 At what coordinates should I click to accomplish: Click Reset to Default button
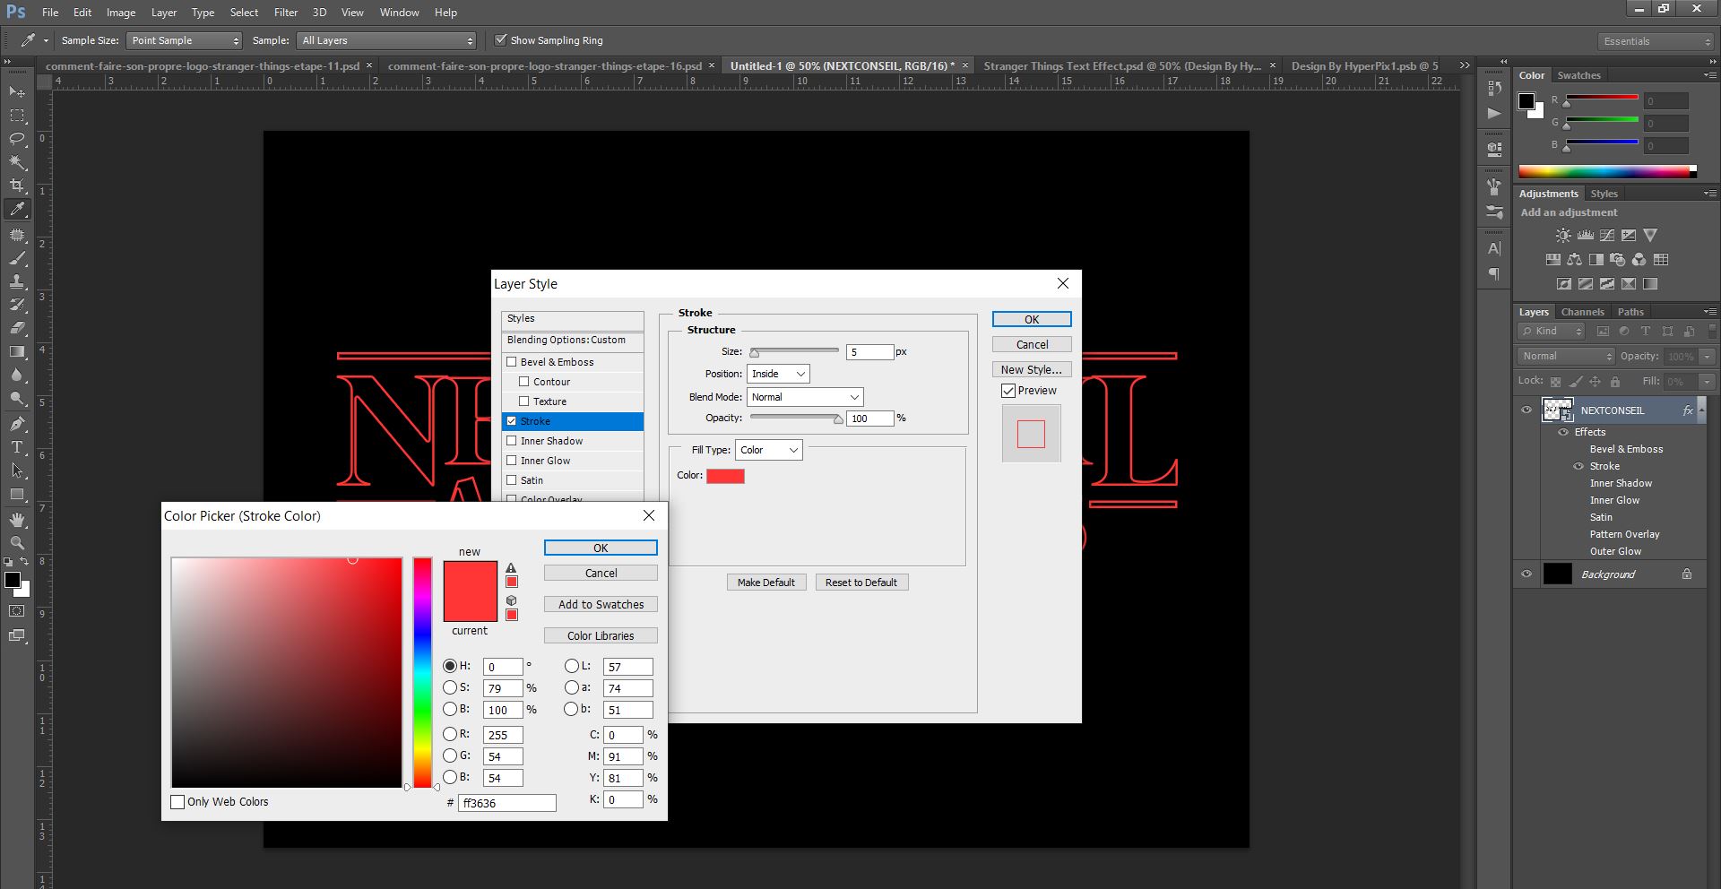(x=861, y=583)
